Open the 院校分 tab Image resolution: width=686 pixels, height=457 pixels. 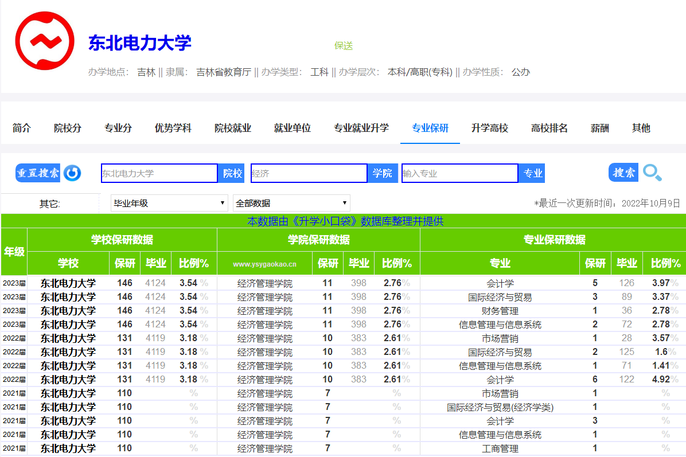(67, 128)
